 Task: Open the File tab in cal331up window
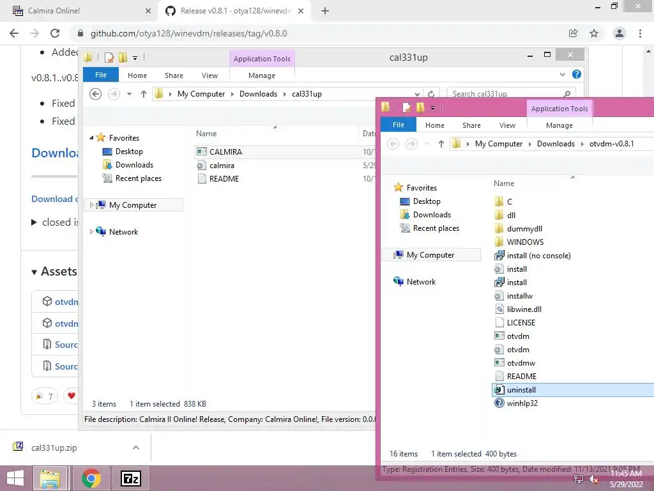click(100, 75)
